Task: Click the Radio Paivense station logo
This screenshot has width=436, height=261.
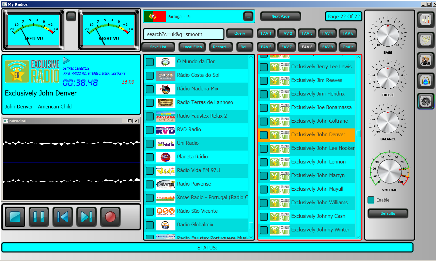Action: (166, 184)
